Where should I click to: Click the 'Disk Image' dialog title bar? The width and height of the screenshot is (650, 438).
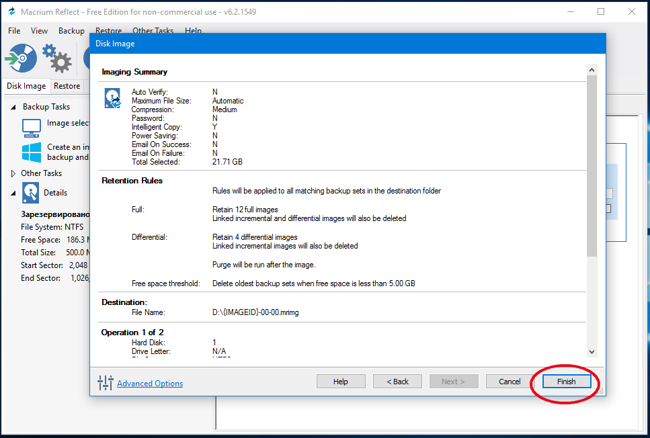point(348,44)
